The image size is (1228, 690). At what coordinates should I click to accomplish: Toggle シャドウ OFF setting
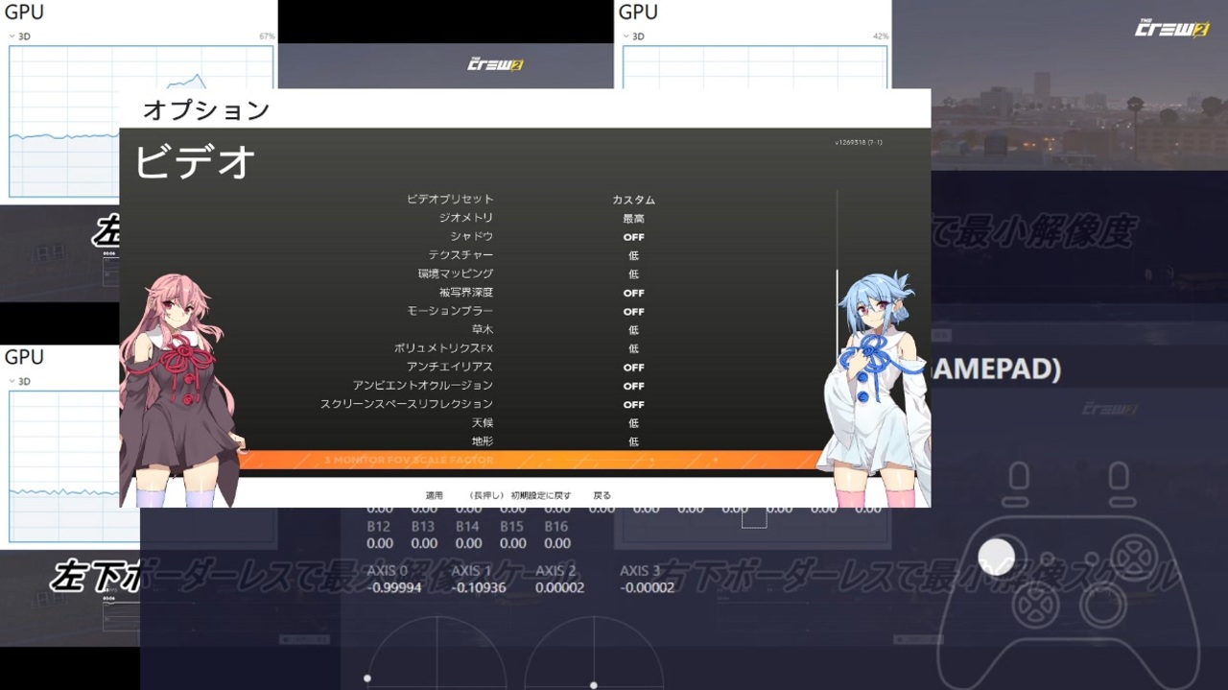point(633,237)
